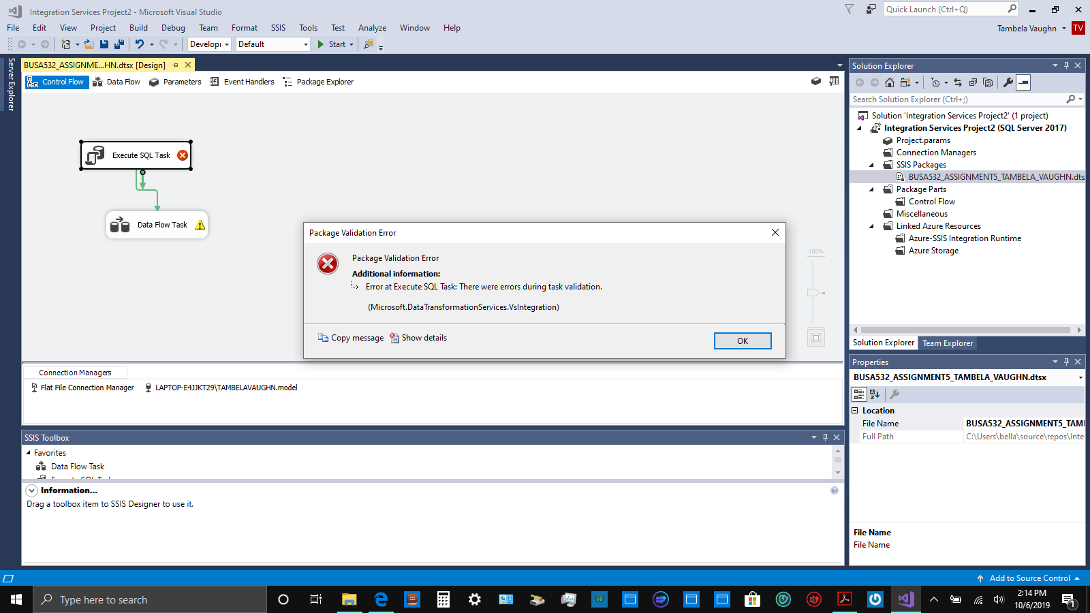
Task: Collapse the Package Parts tree node
Action: click(x=872, y=189)
